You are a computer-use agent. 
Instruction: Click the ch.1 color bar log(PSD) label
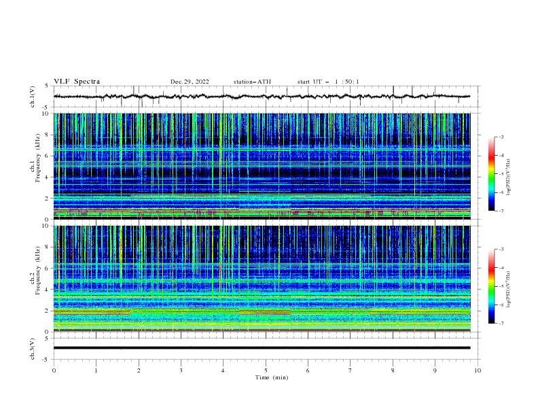[509, 177]
